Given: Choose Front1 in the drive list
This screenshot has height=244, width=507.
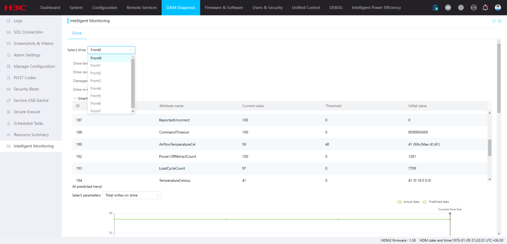Looking at the screenshot, I should pos(109,65).
